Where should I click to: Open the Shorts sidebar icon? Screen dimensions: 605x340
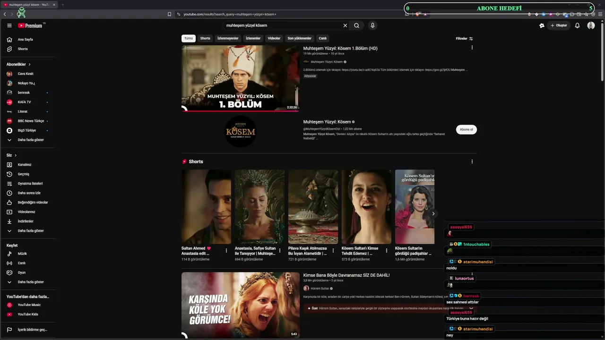[x=9, y=49]
